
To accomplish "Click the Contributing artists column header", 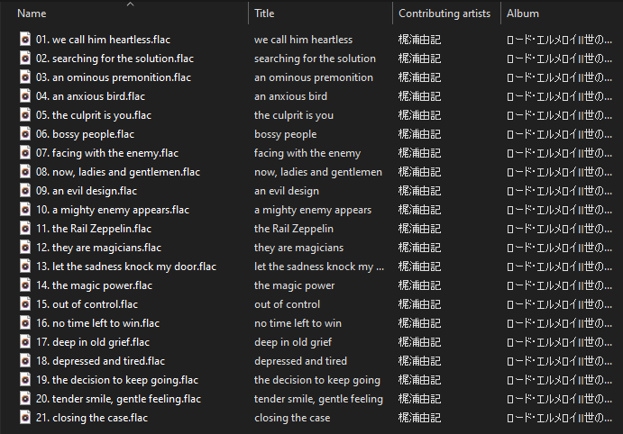I will tap(444, 14).
